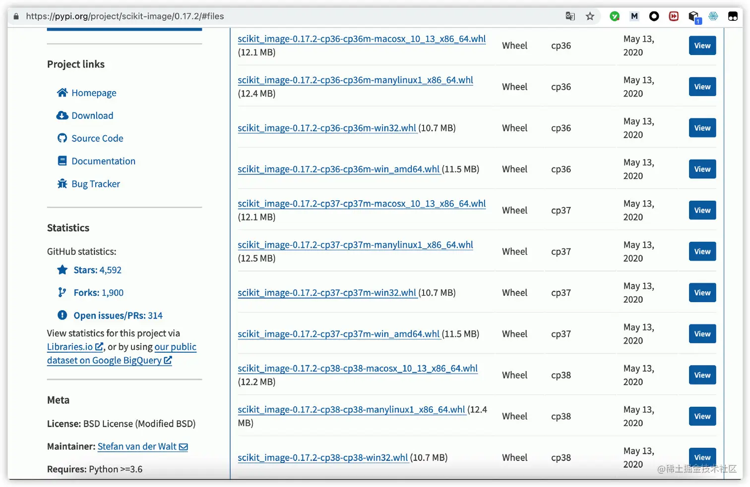Open the green checkmark browser extension

coord(615,16)
